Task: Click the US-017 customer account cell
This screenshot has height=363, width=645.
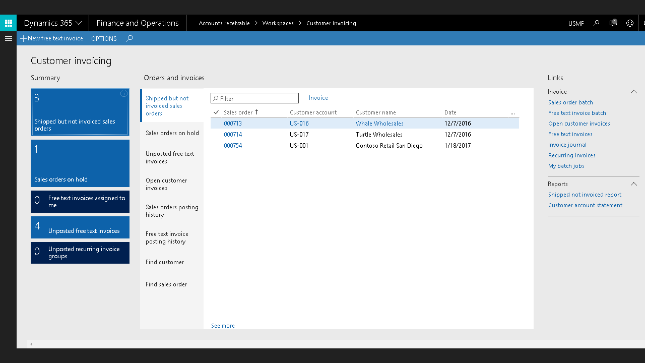Action: point(299,135)
